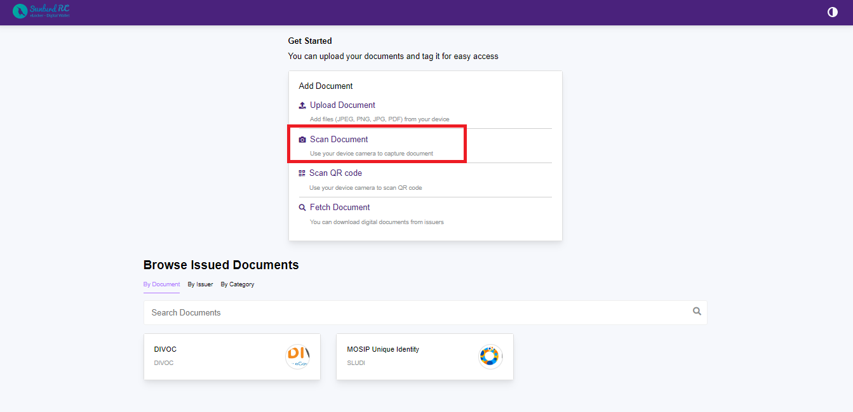Open the Fetch Document option

pos(340,208)
